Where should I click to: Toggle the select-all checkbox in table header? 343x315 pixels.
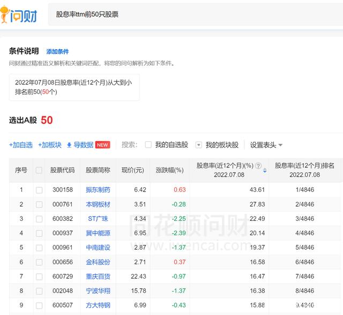pos(39,170)
